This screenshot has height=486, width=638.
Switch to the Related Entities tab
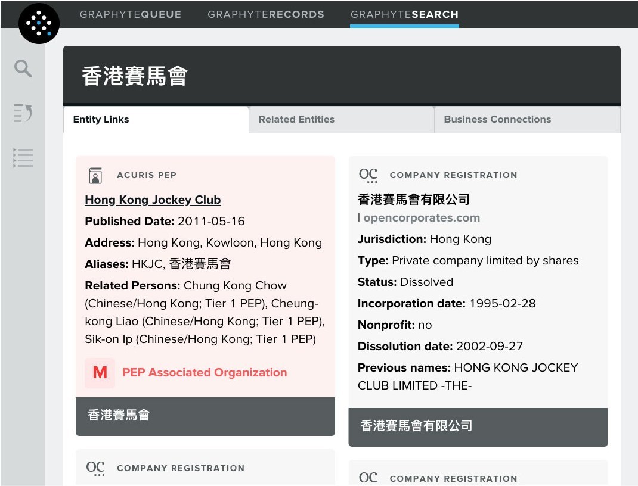(x=296, y=120)
